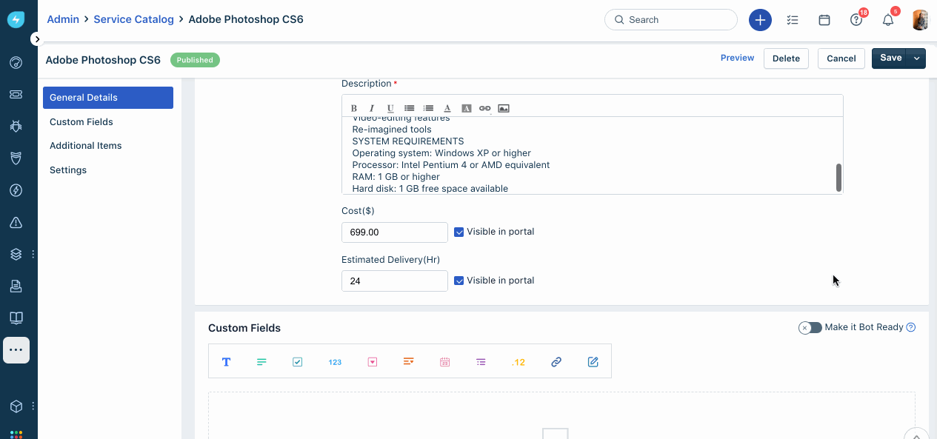Toggle Cost Visible in portal checkbox
This screenshot has height=439, width=937.
(x=459, y=232)
